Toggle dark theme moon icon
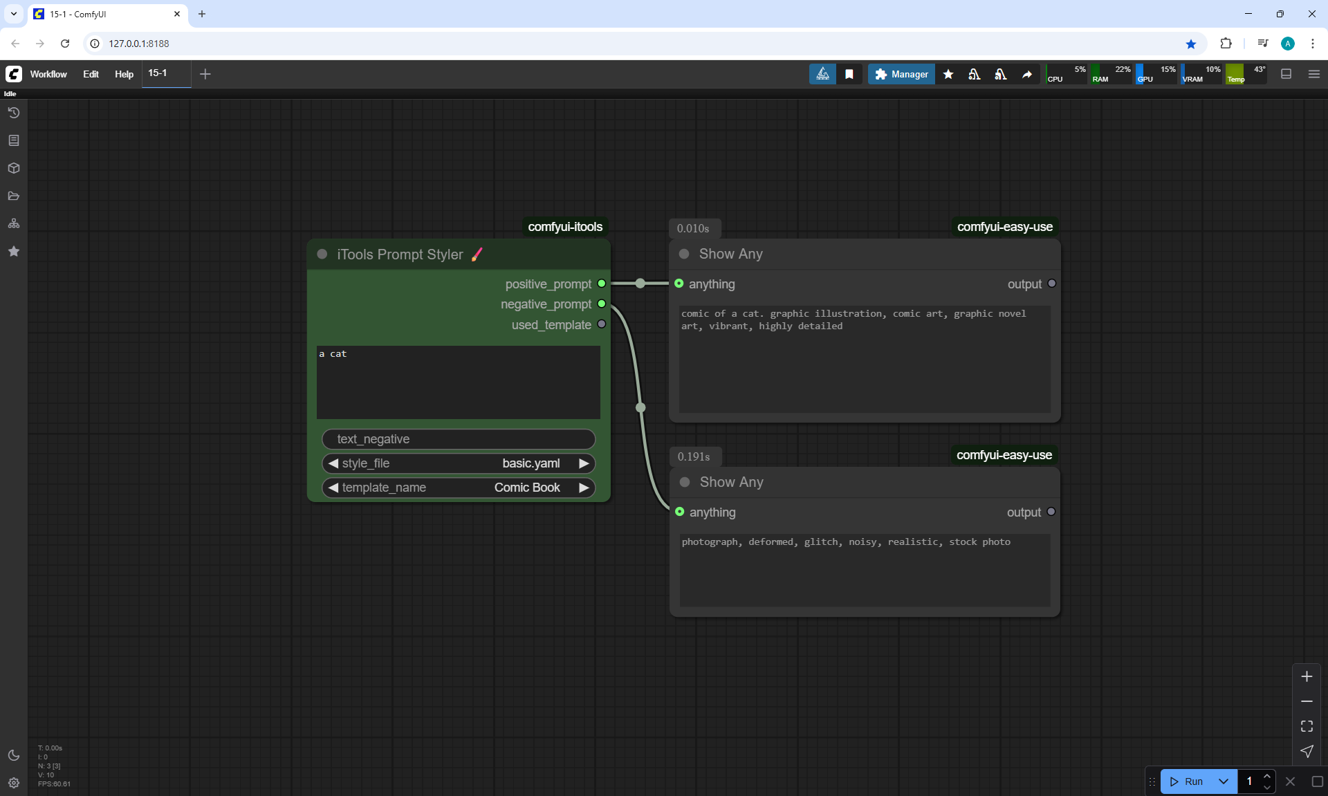 (13, 755)
